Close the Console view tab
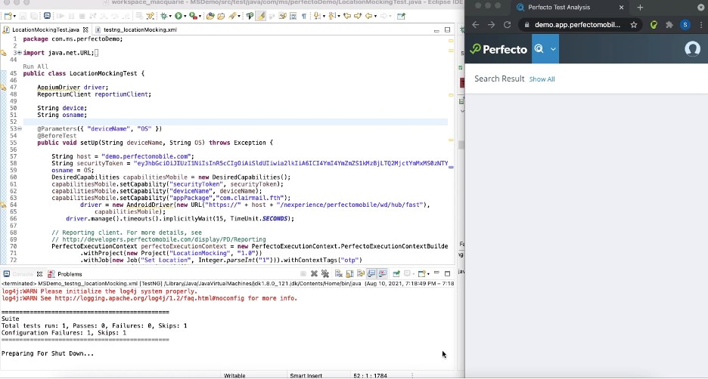 point(39,274)
